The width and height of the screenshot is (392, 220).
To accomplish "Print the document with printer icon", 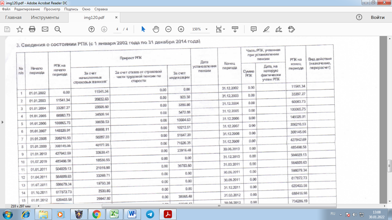I will coord(32,29).
